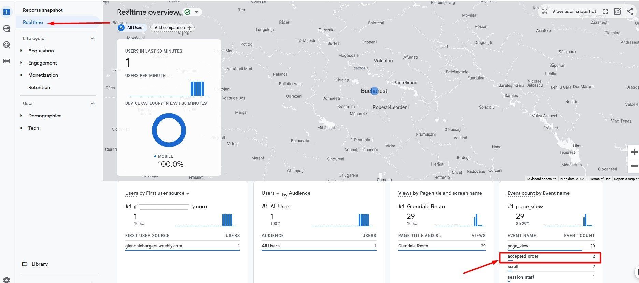Image resolution: width=639 pixels, height=283 pixels.
Task: Click 'Event count by Event name' heading
Action: [x=538, y=193]
